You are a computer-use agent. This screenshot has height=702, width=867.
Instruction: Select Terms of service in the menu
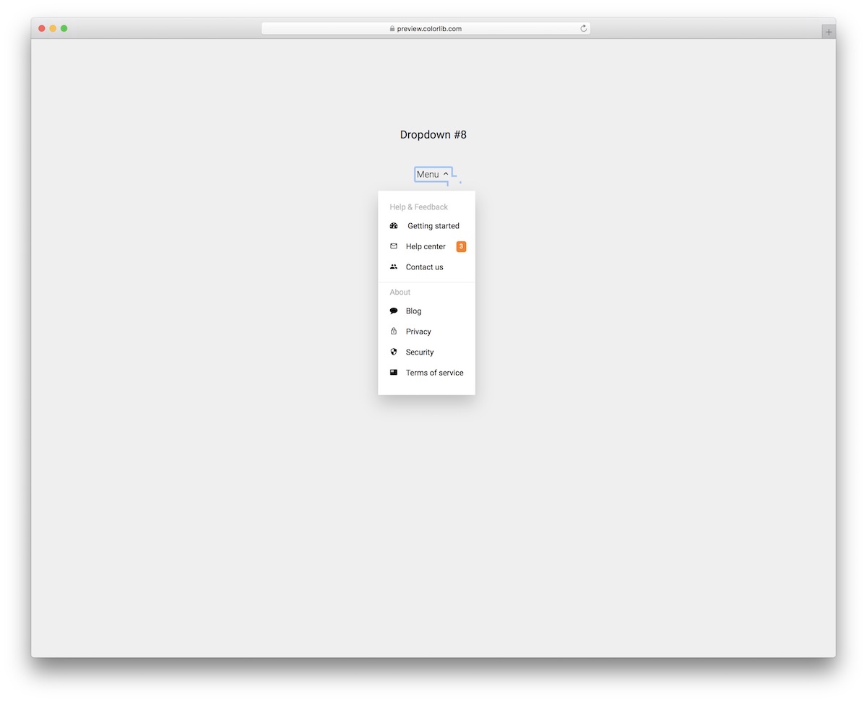[434, 372]
